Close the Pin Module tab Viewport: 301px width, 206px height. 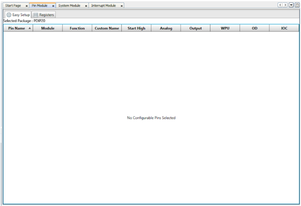(53, 6)
